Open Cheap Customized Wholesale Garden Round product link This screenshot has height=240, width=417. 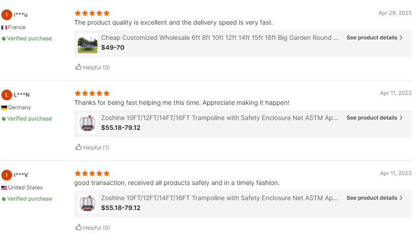[x=220, y=38]
